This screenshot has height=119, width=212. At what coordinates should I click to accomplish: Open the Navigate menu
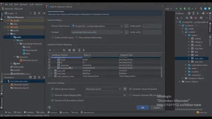coord(24,4)
